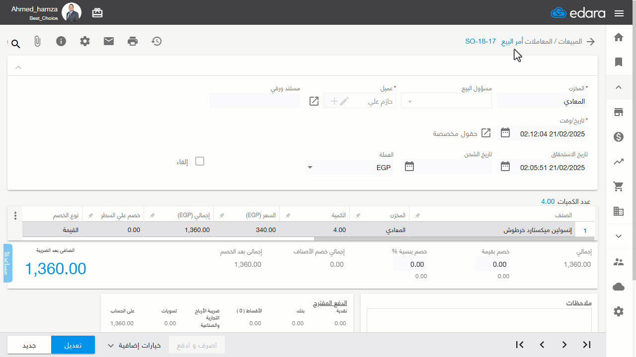Pin the الكمية column

click(x=288, y=216)
